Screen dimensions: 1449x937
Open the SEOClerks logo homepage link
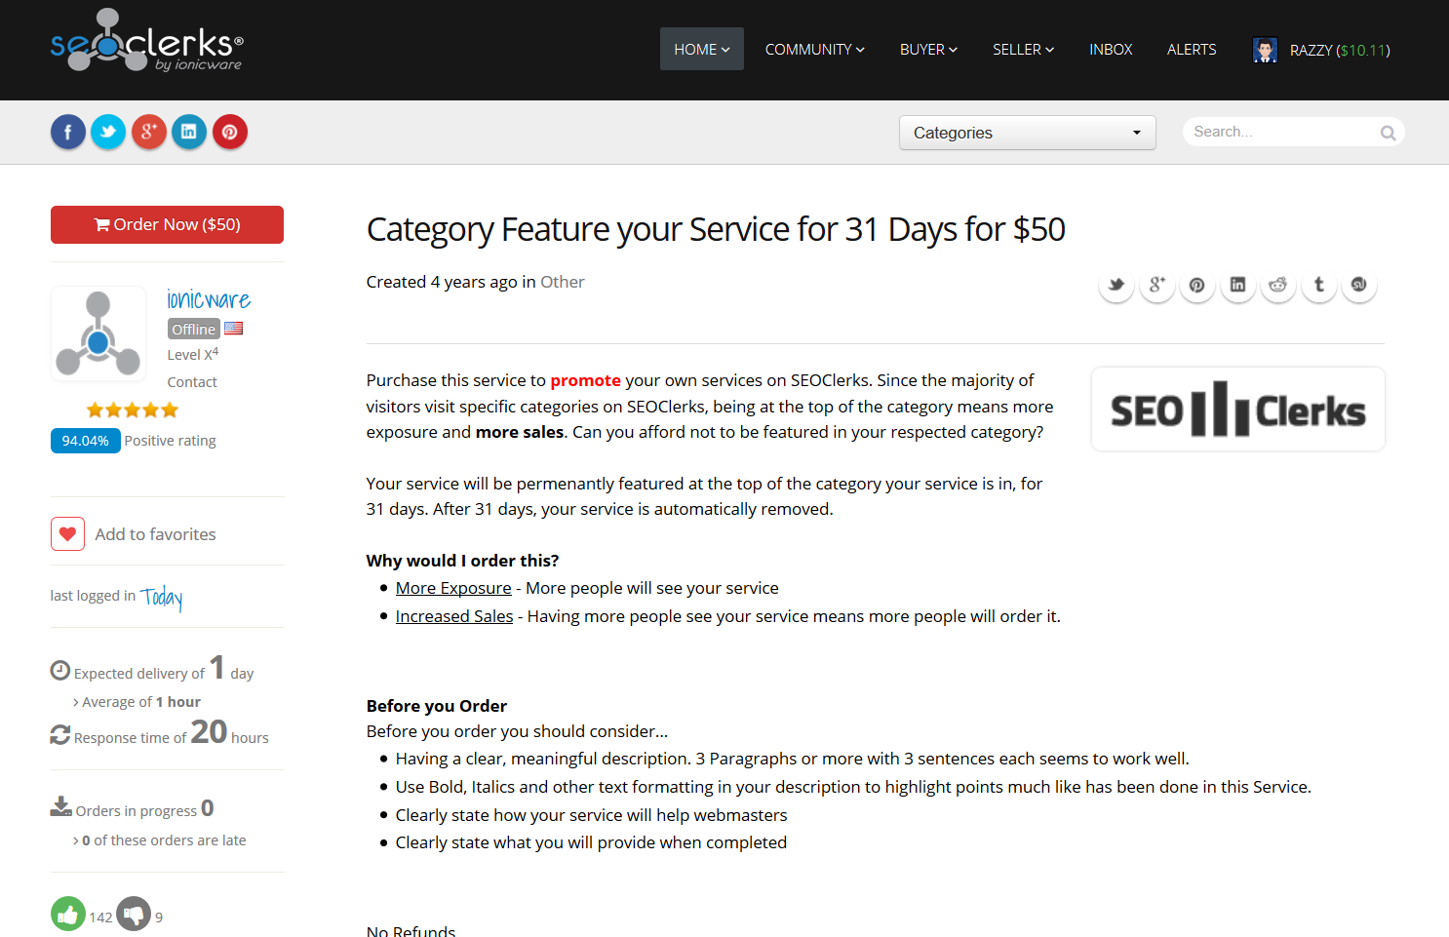(x=146, y=40)
